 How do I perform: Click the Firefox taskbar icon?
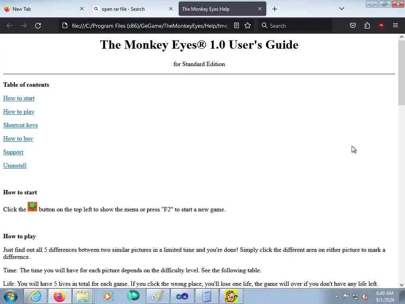pos(59,296)
